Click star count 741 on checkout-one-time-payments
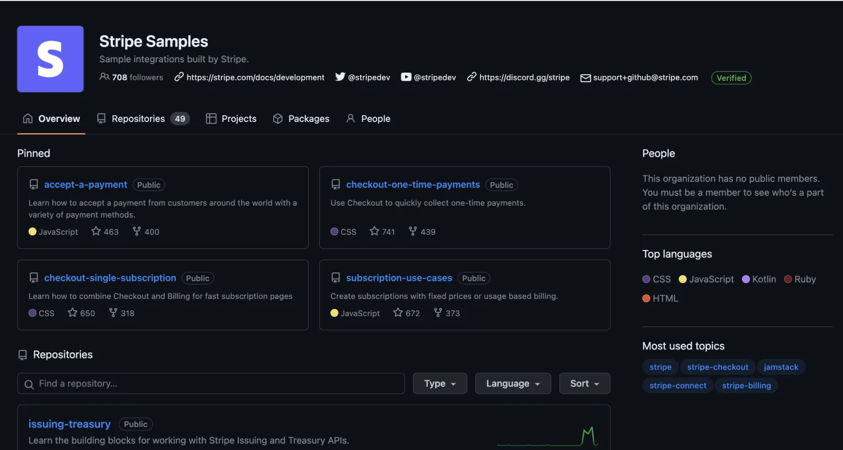This screenshot has height=450, width=843. pos(382,231)
